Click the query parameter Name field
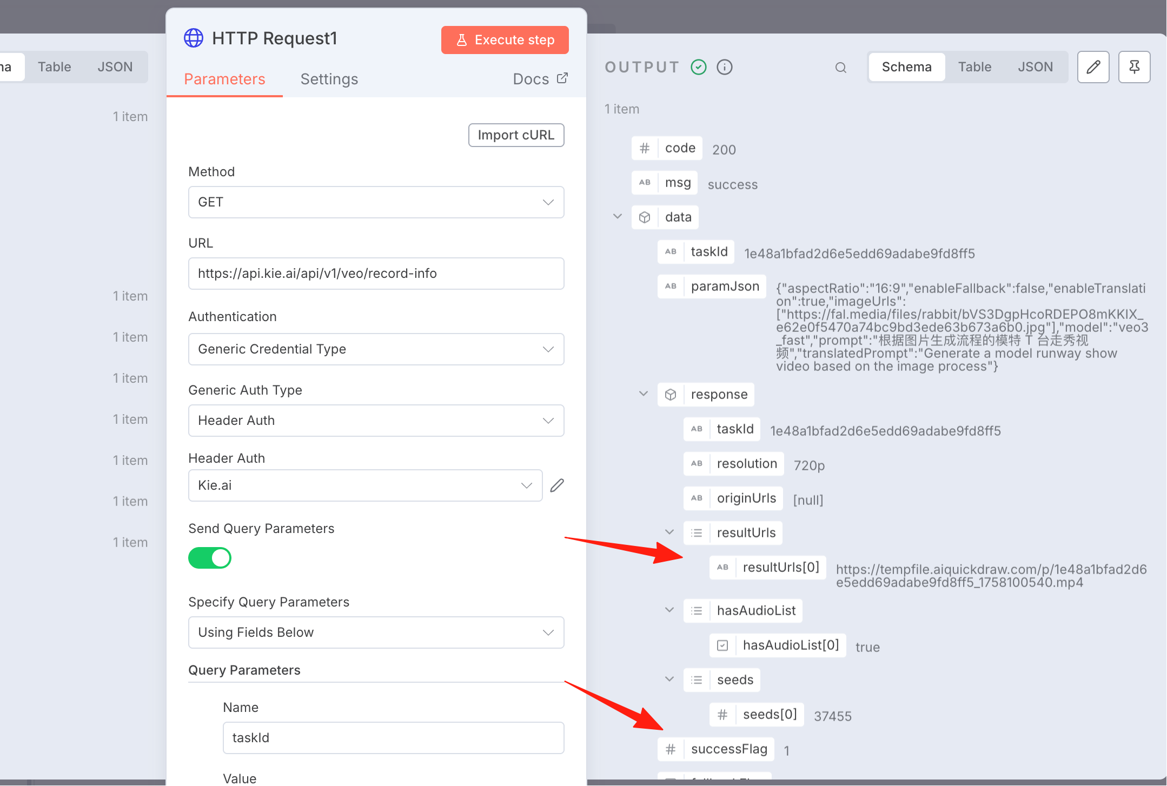The image size is (1167, 786). 393,738
